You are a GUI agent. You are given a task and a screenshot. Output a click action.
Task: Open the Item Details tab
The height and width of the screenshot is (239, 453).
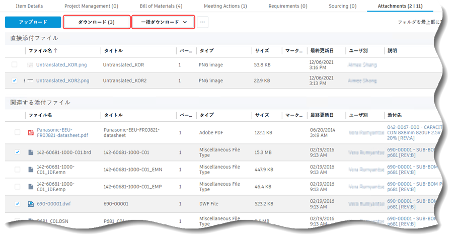[29, 6]
